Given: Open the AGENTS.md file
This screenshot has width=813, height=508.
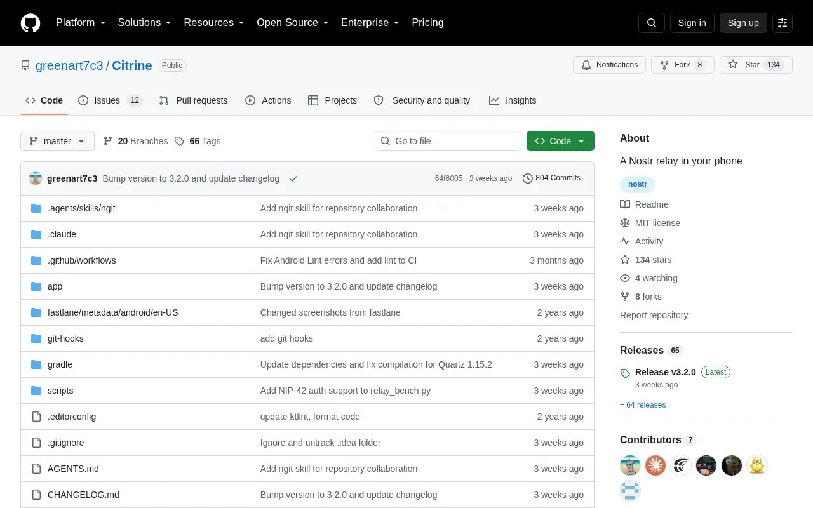Looking at the screenshot, I should click(x=73, y=469).
